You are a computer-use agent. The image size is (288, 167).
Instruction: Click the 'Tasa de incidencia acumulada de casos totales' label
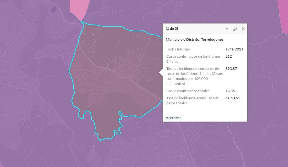tap(193, 101)
